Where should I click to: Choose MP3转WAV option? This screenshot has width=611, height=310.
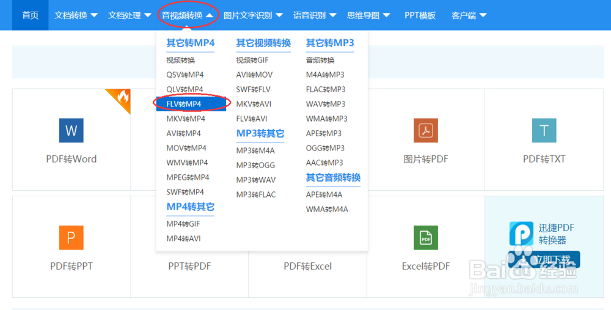tap(255, 180)
